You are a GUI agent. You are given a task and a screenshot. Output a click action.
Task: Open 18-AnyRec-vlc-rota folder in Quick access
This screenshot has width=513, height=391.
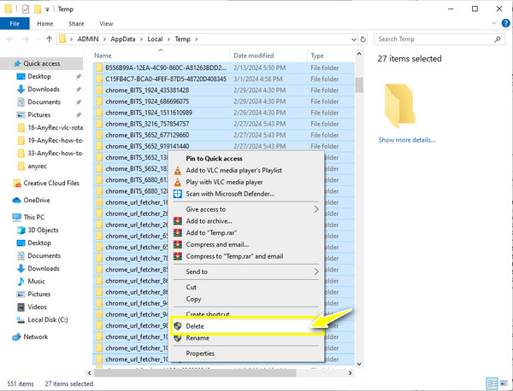(50, 128)
